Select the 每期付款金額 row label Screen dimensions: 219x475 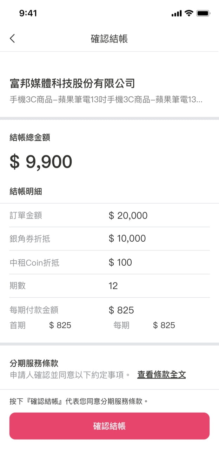34,310
